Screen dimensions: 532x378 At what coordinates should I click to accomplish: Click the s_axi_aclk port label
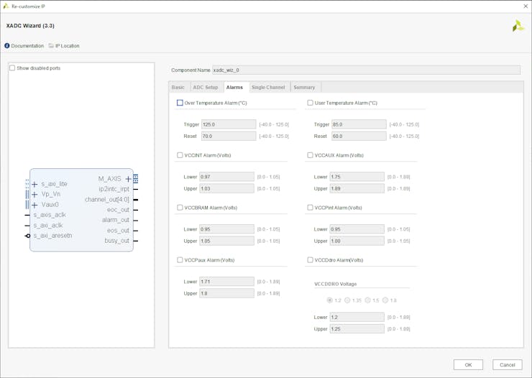click(x=48, y=226)
